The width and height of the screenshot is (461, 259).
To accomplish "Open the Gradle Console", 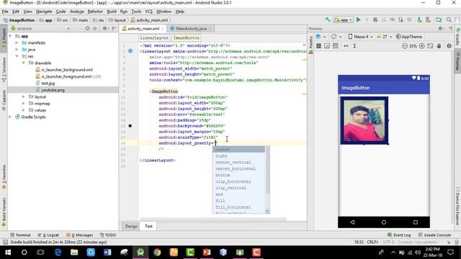I will click(434, 235).
